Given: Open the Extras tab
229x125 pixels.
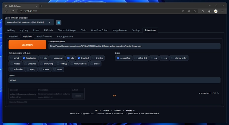Looking at the screenshot, I should tap(36, 30).
